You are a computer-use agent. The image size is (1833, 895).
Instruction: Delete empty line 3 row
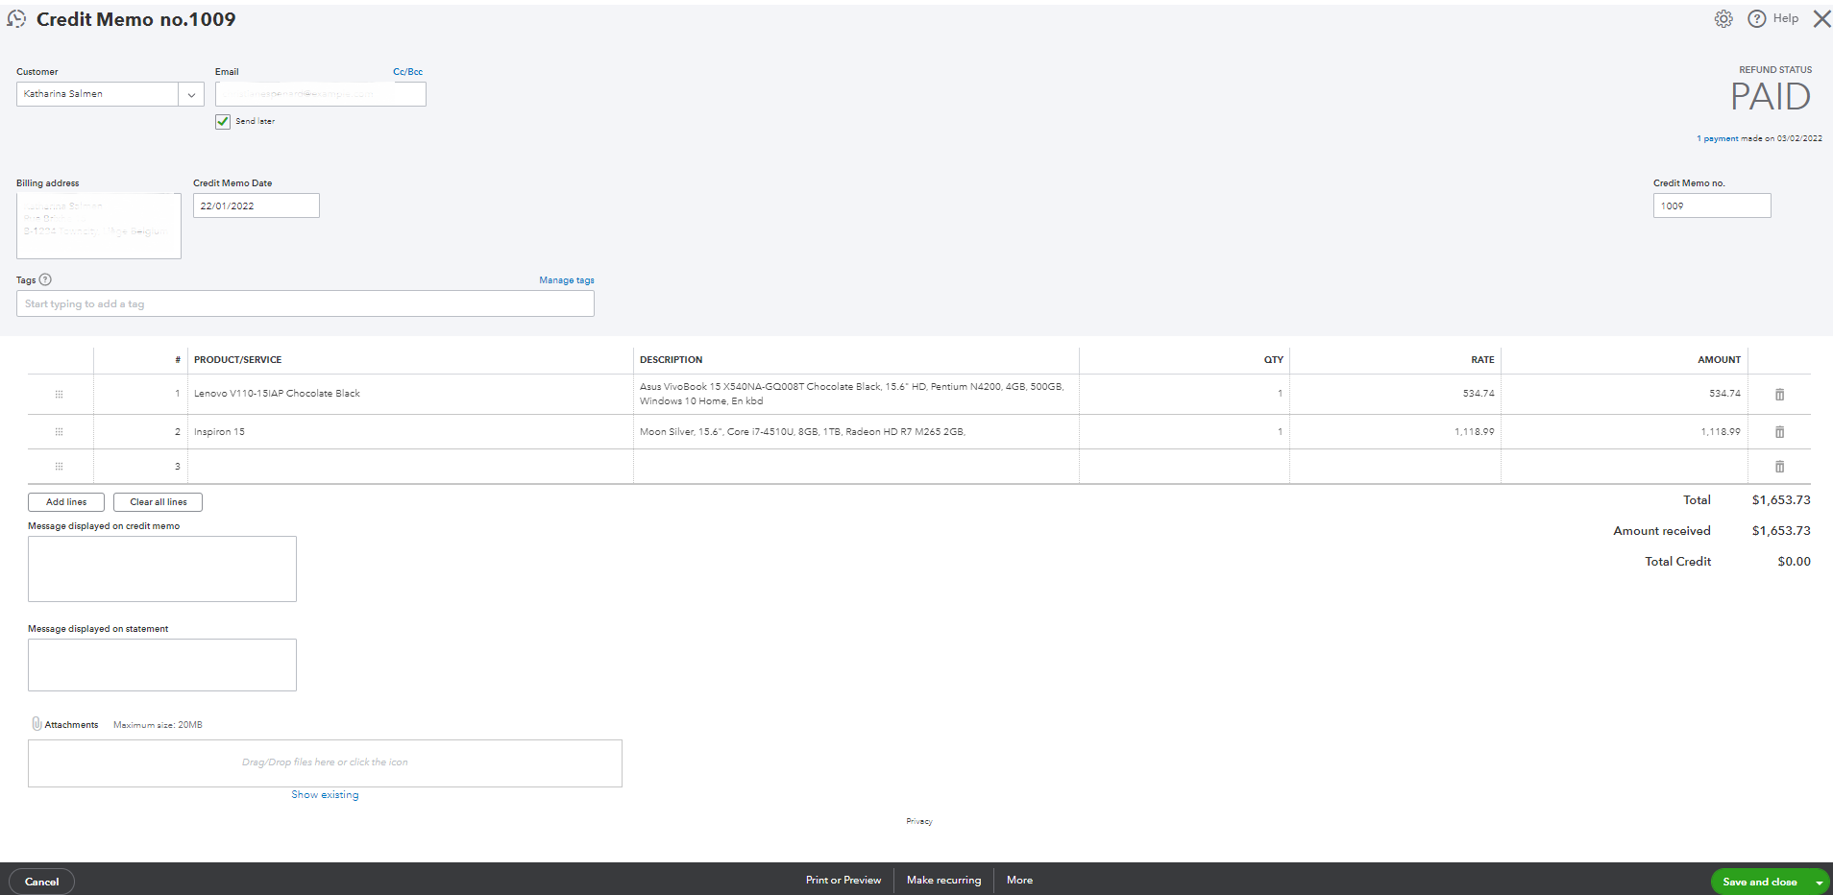(x=1779, y=467)
